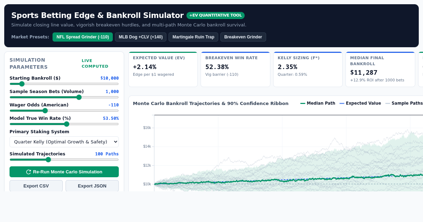The width and height of the screenshot is (423, 222).
Task: Adjust the Model True Win Rate slider
Action: tap(64, 124)
